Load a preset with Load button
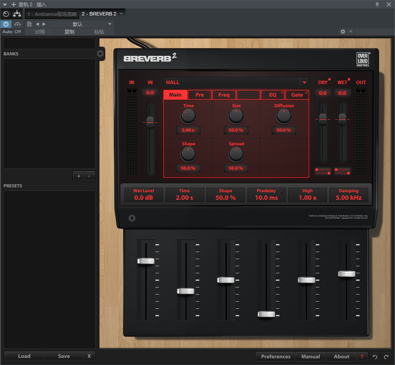Screen dimensions: 395x365 tap(24, 356)
